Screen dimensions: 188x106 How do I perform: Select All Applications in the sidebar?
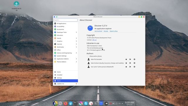click(66, 24)
